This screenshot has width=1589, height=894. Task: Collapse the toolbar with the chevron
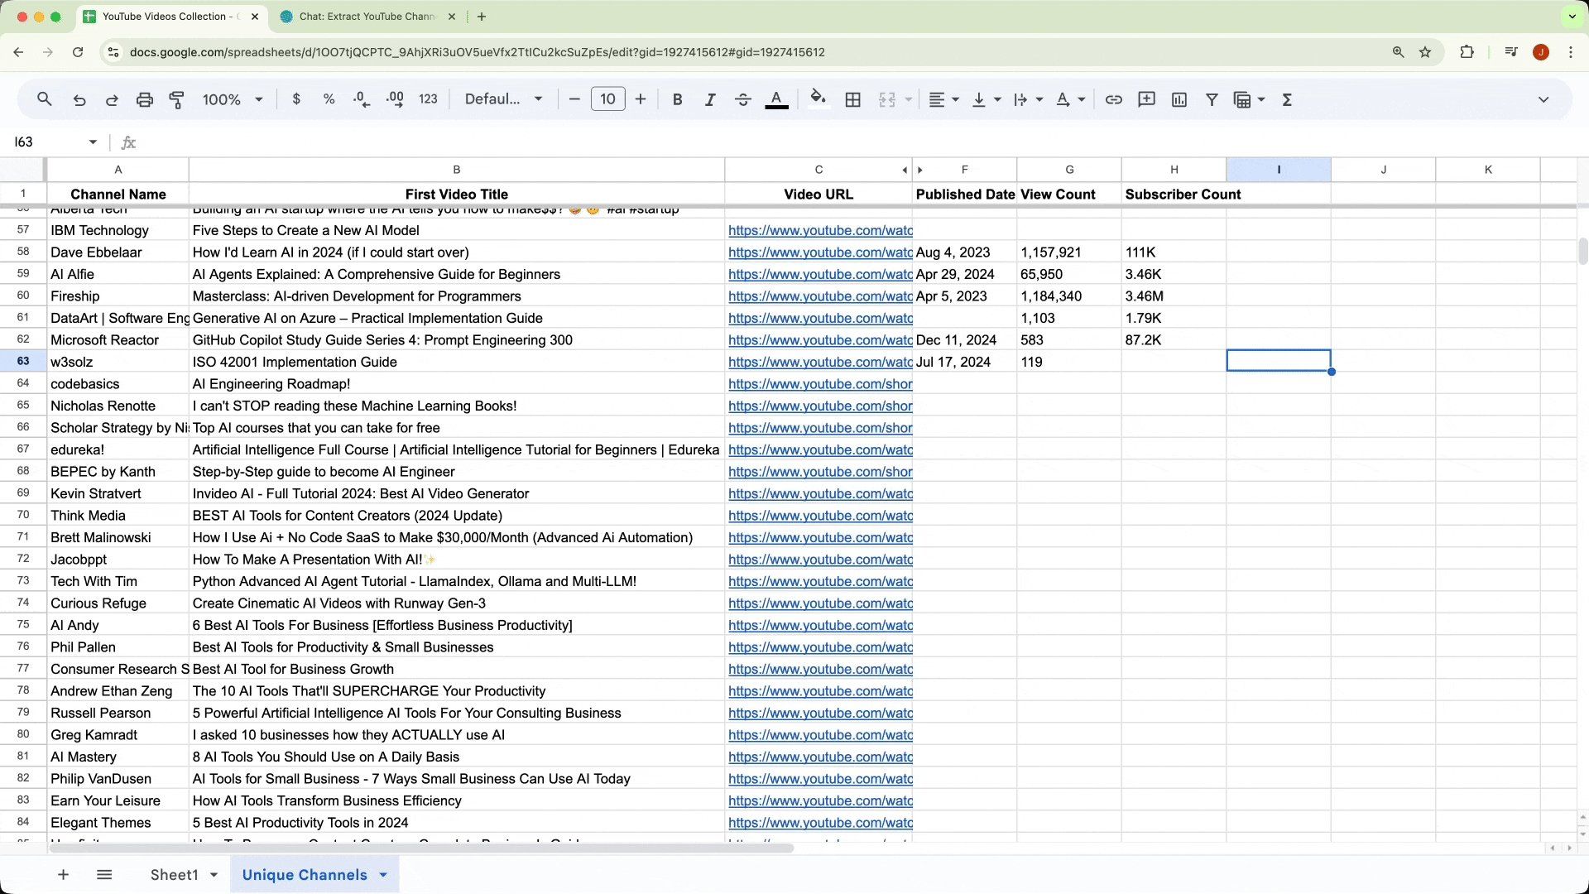pos(1543,99)
